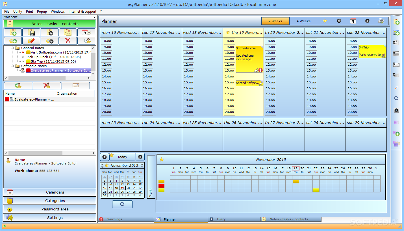Click the refresh arrow icon in right sidebar

click(396, 98)
